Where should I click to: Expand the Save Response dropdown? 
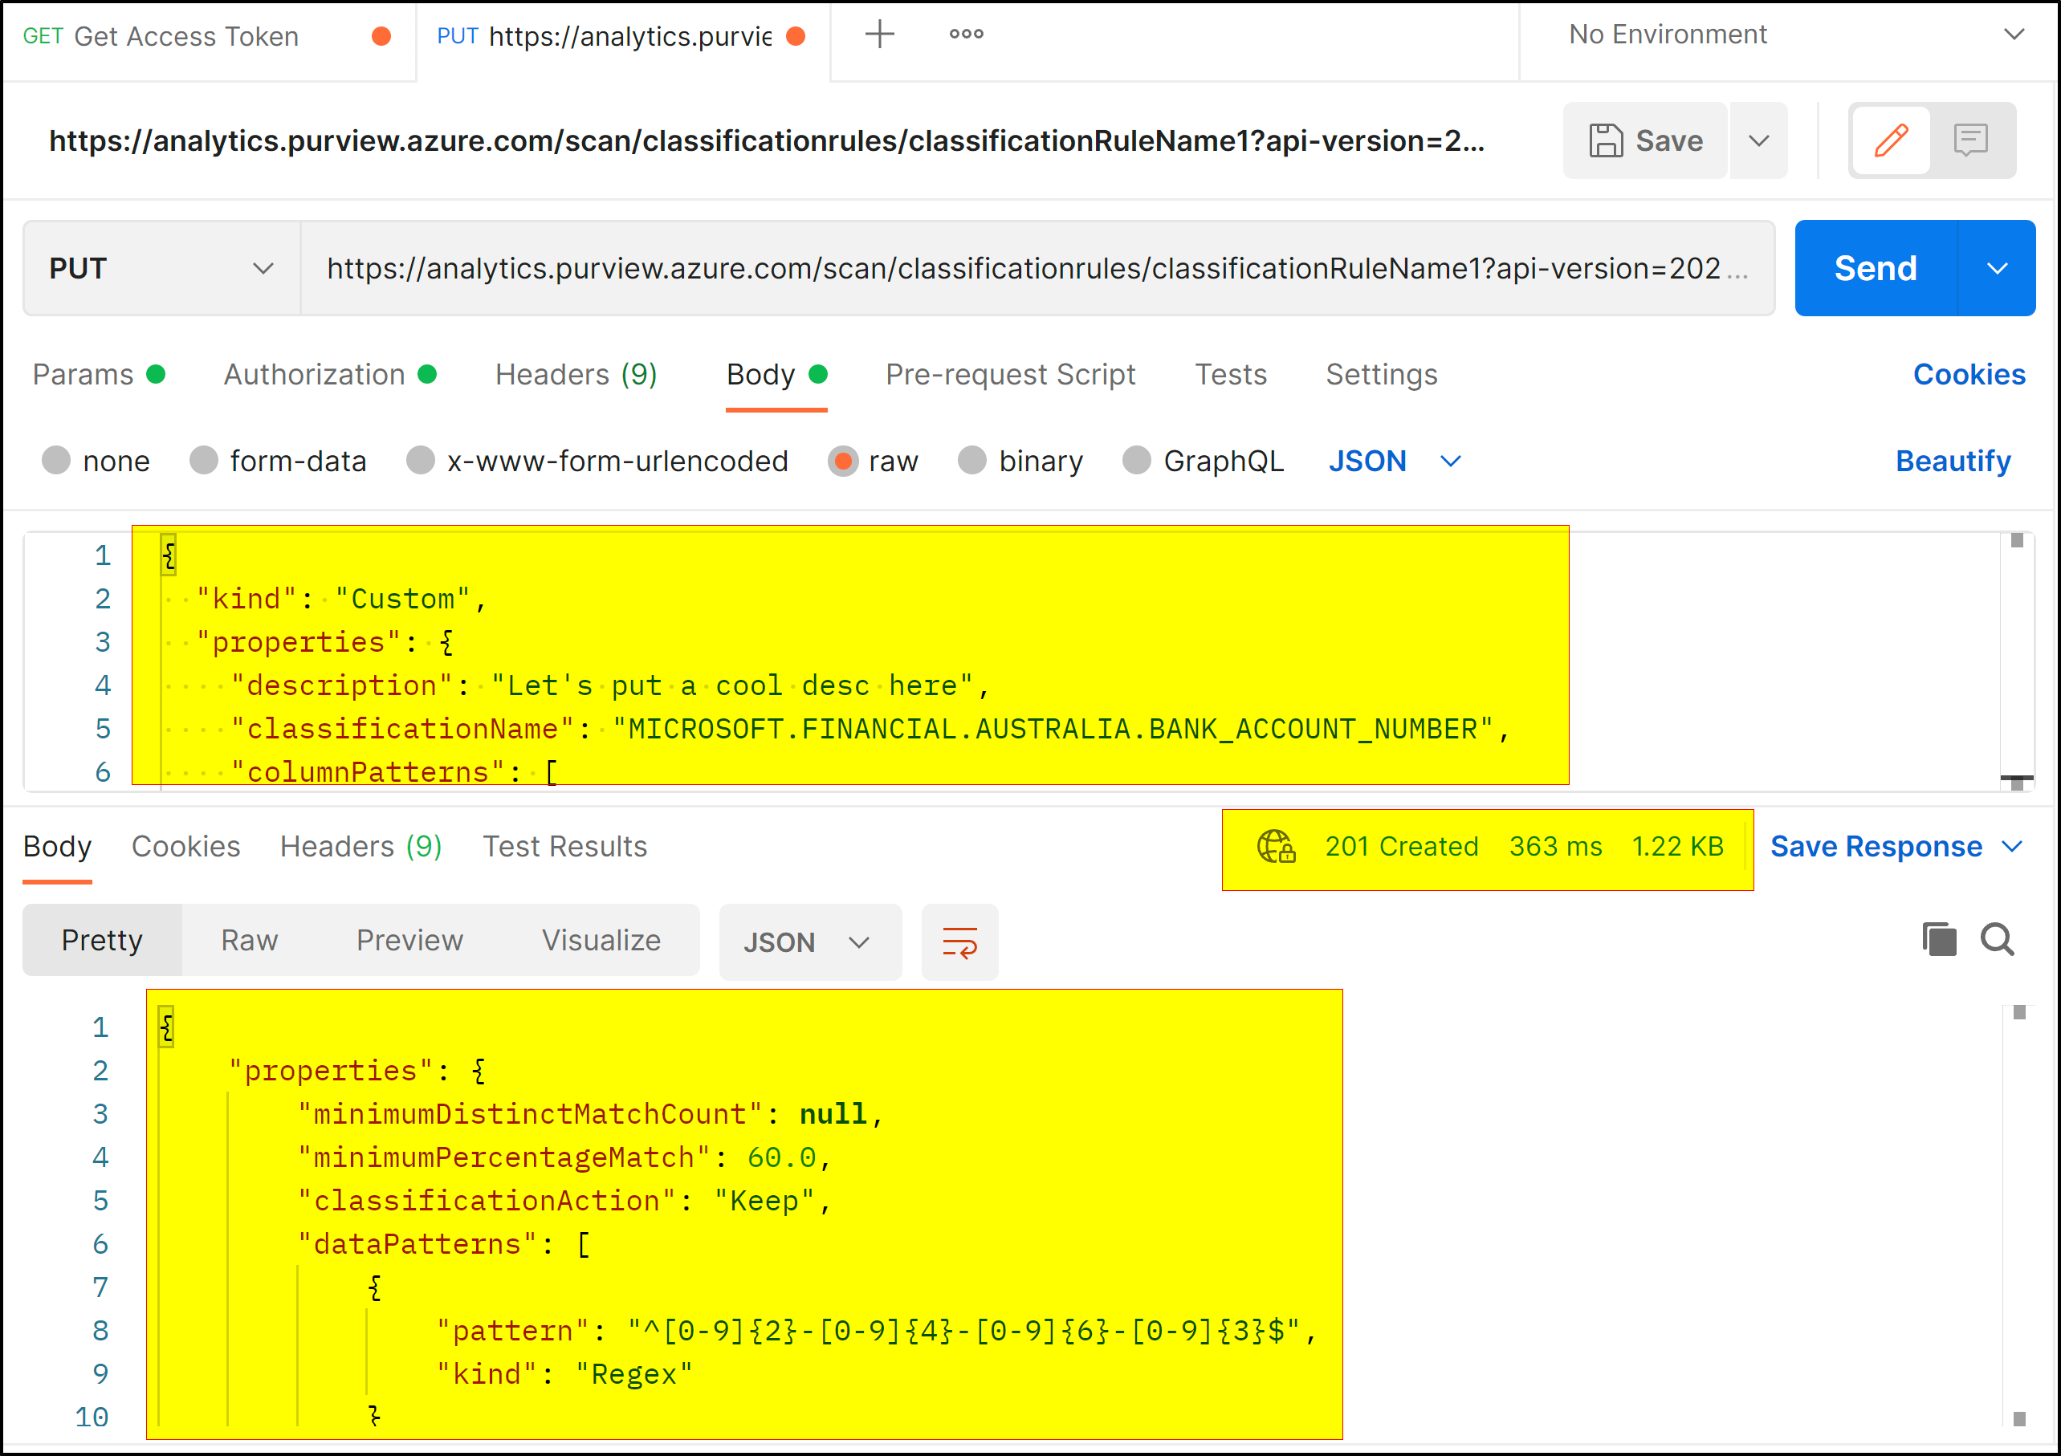coord(2014,846)
